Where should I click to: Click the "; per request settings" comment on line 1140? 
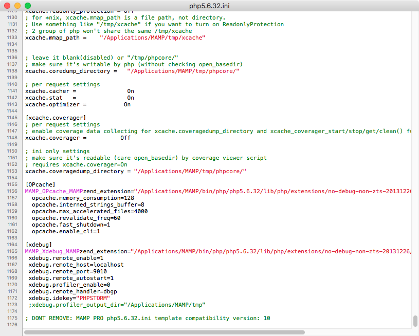pyautogui.click(x=63, y=84)
